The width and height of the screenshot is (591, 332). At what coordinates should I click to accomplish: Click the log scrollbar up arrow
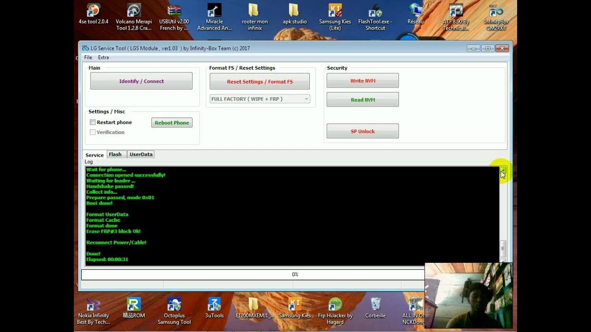click(503, 171)
